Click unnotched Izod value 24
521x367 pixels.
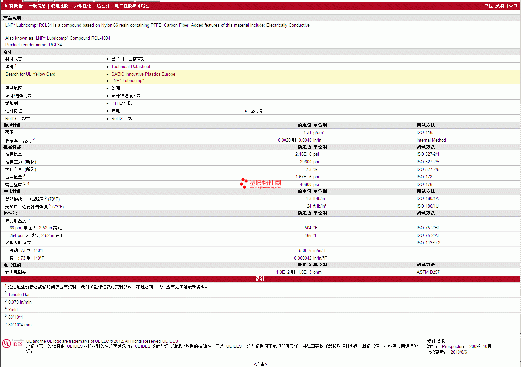309,206
